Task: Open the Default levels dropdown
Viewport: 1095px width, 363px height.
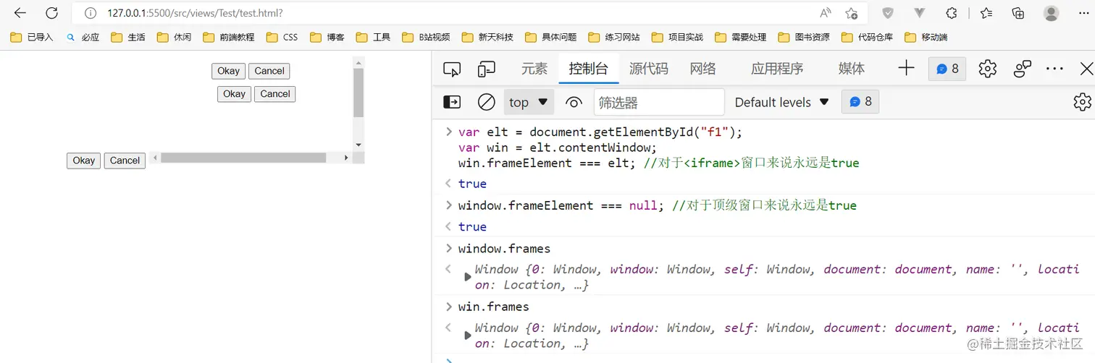Action: 781,102
